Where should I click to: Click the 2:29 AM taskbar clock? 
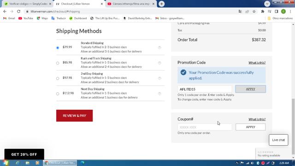[x=284, y=163]
